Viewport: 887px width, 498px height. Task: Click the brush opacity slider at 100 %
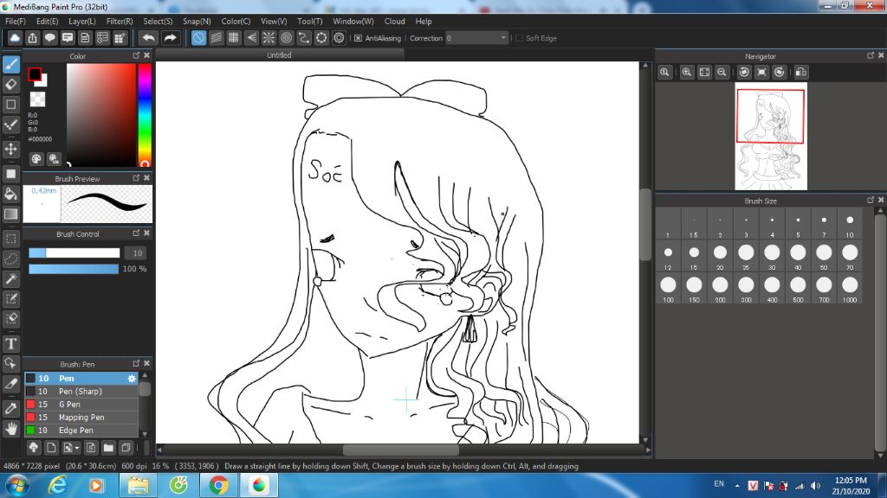[74, 269]
